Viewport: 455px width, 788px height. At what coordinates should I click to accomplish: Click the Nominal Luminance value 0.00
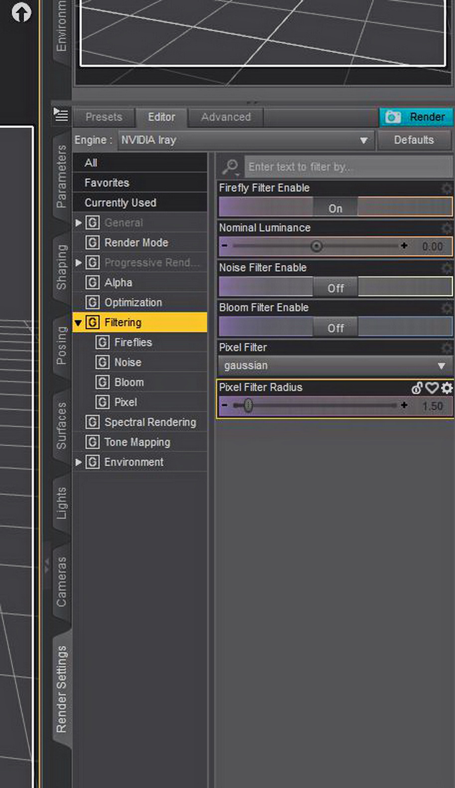[432, 246]
